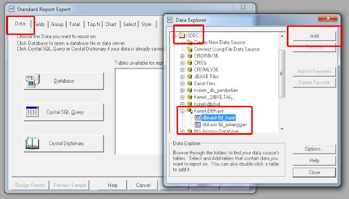Click Cancel in Standard Report Expert
The width and height of the screenshot is (349, 199).
click(x=143, y=185)
